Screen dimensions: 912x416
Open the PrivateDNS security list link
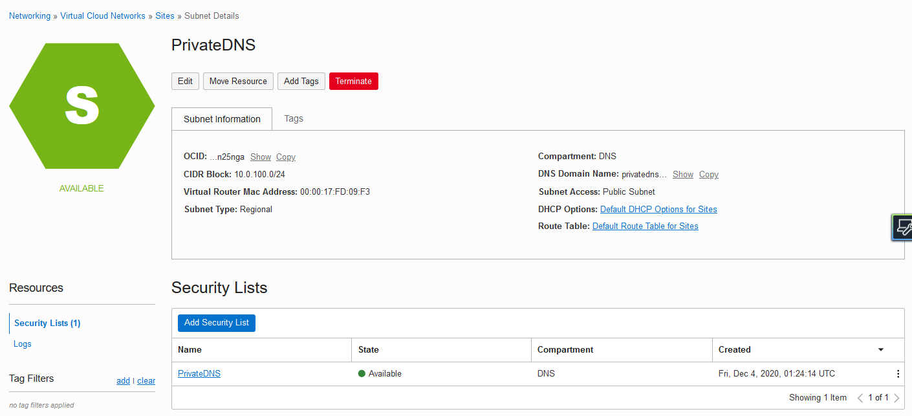[x=199, y=373]
